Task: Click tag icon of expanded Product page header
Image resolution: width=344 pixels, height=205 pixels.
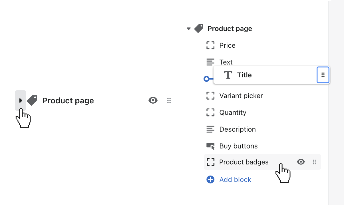Action: click(x=199, y=28)
